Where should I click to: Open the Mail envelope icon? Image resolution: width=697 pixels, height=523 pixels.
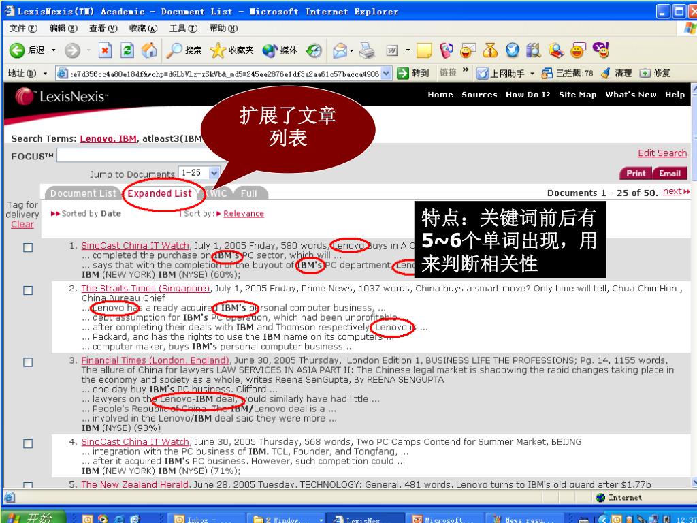[x=340, y=50]
